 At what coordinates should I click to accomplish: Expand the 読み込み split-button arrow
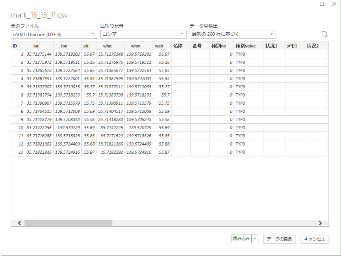coord(255,239)
